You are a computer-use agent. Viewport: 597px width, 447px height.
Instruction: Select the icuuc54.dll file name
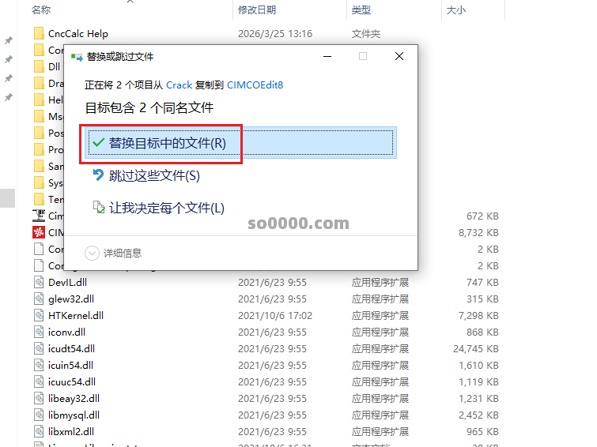coord(72,381)
